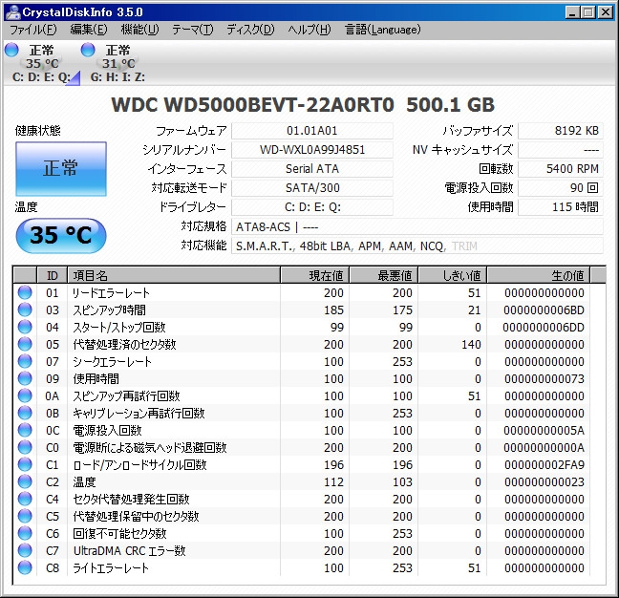
Task: Click the 90 回 power-on count value
Action: coord(560,188)
